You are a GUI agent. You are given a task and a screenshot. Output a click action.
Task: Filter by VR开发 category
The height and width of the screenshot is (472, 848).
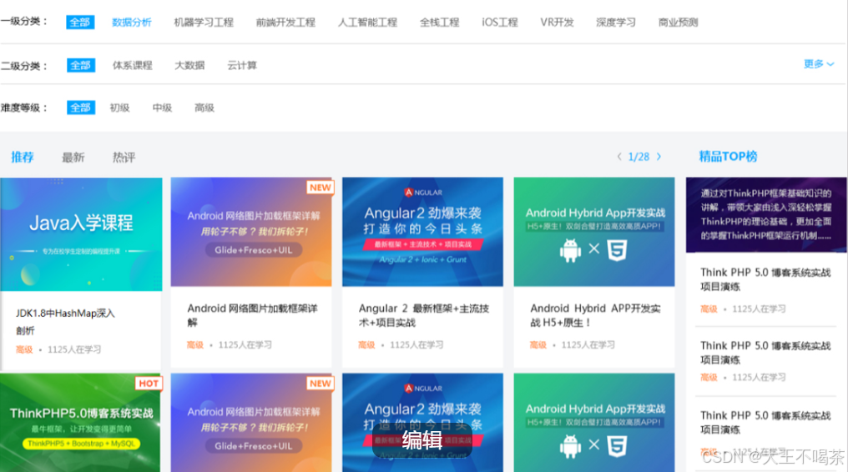pos(557,23)
